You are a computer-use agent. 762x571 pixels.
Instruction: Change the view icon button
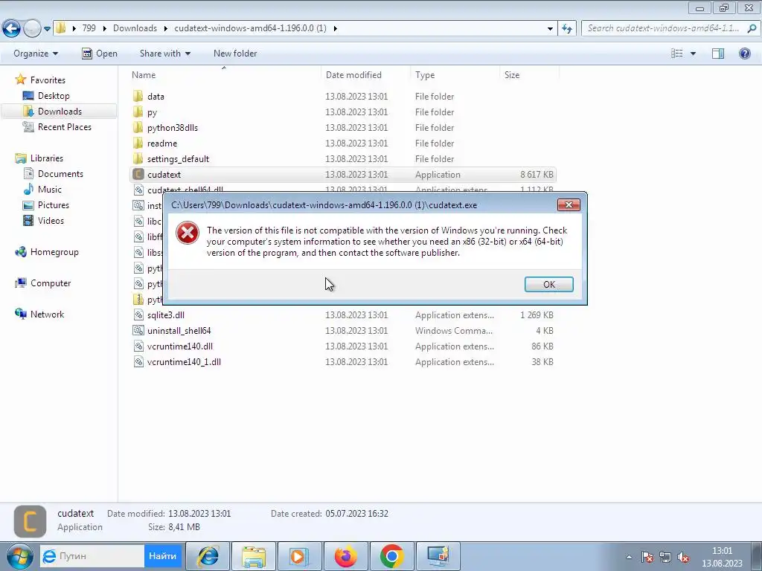click(676, 54)
